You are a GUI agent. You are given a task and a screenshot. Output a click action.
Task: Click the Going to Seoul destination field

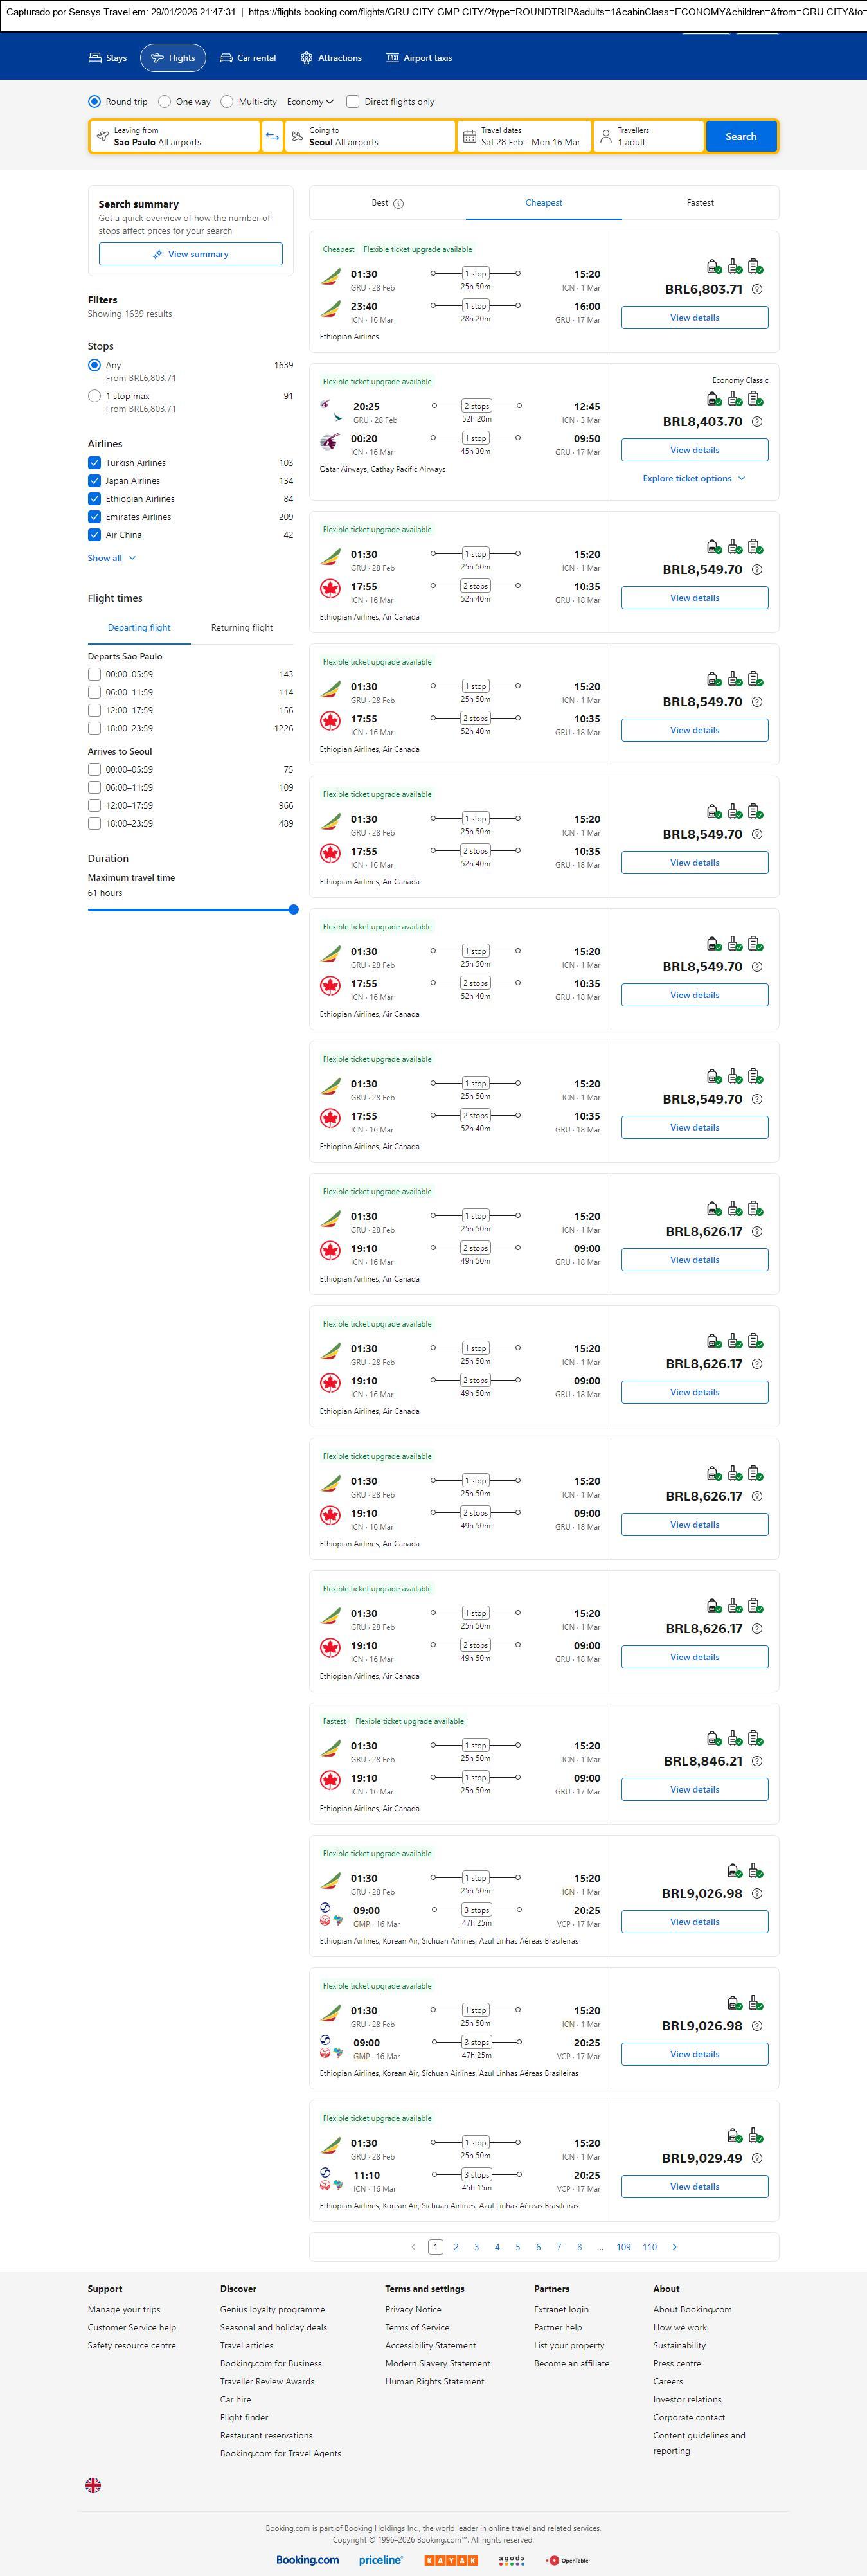point(369,137)
